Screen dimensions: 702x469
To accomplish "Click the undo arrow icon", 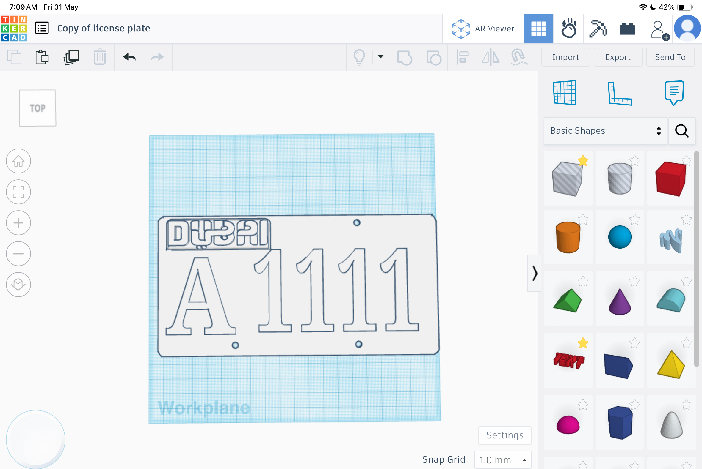I will (x=129, y=57).
